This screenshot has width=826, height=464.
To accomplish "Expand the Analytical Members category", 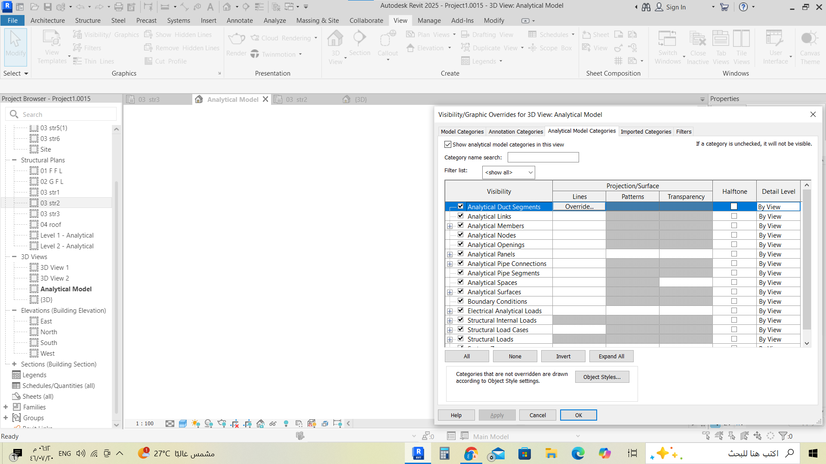I will click(x=450, y=226).
